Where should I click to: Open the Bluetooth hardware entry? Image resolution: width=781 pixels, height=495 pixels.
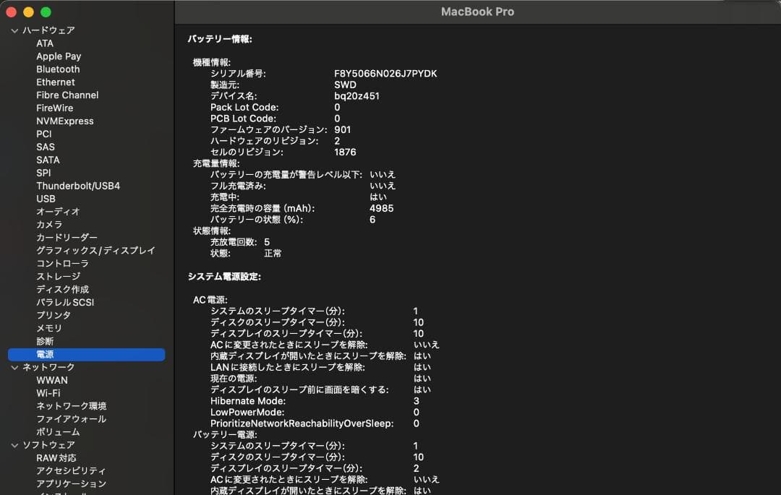coord(58,69)
